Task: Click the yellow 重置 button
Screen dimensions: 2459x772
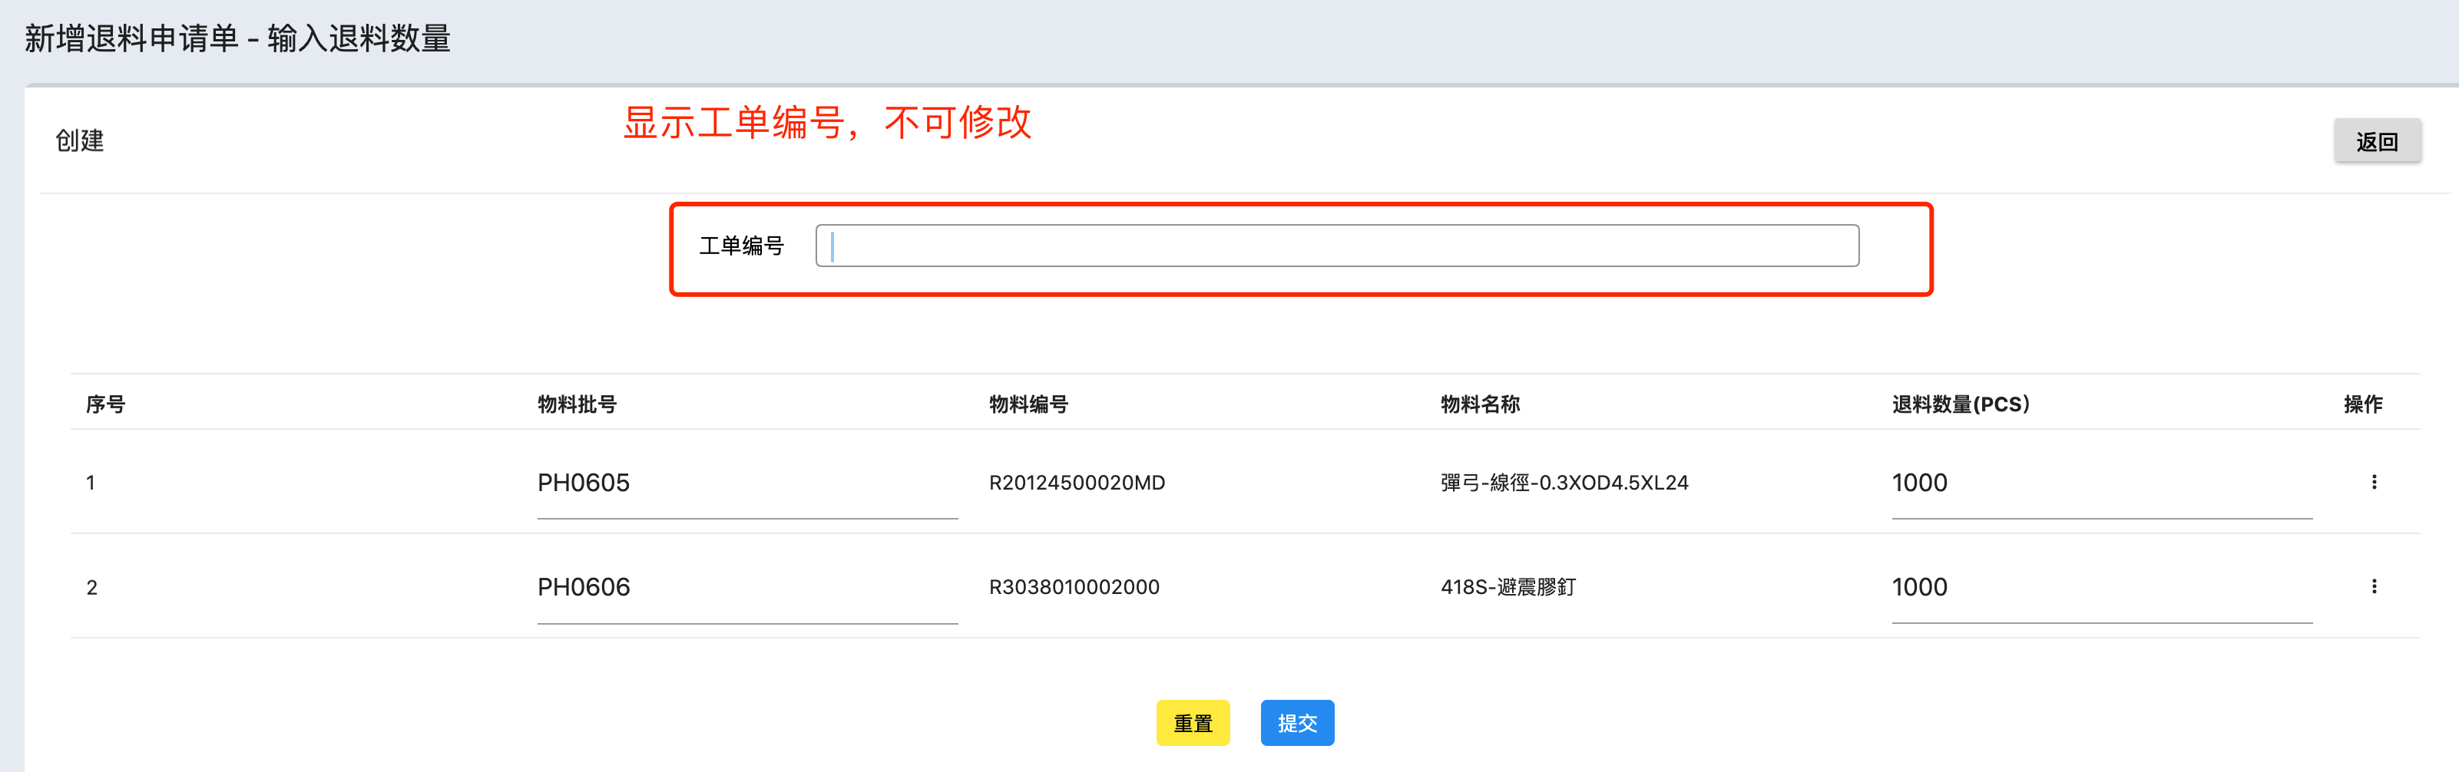Action: point(1193,722)
